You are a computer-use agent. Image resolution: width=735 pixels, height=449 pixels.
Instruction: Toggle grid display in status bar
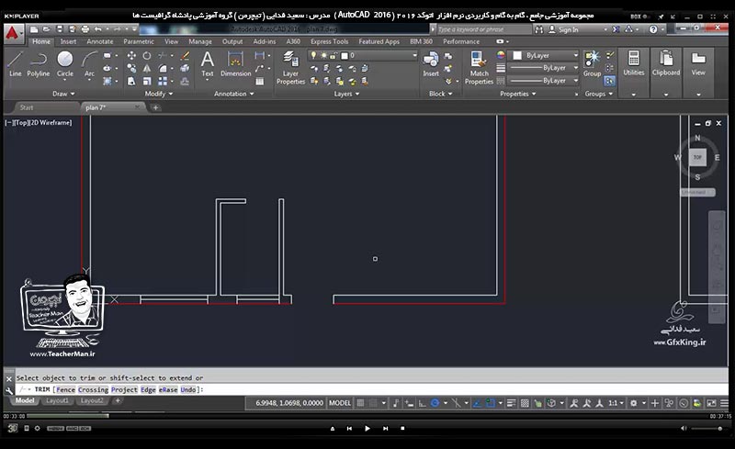(360, 403)
